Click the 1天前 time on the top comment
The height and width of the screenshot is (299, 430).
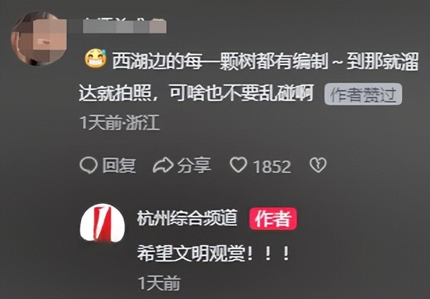[101, 123]
